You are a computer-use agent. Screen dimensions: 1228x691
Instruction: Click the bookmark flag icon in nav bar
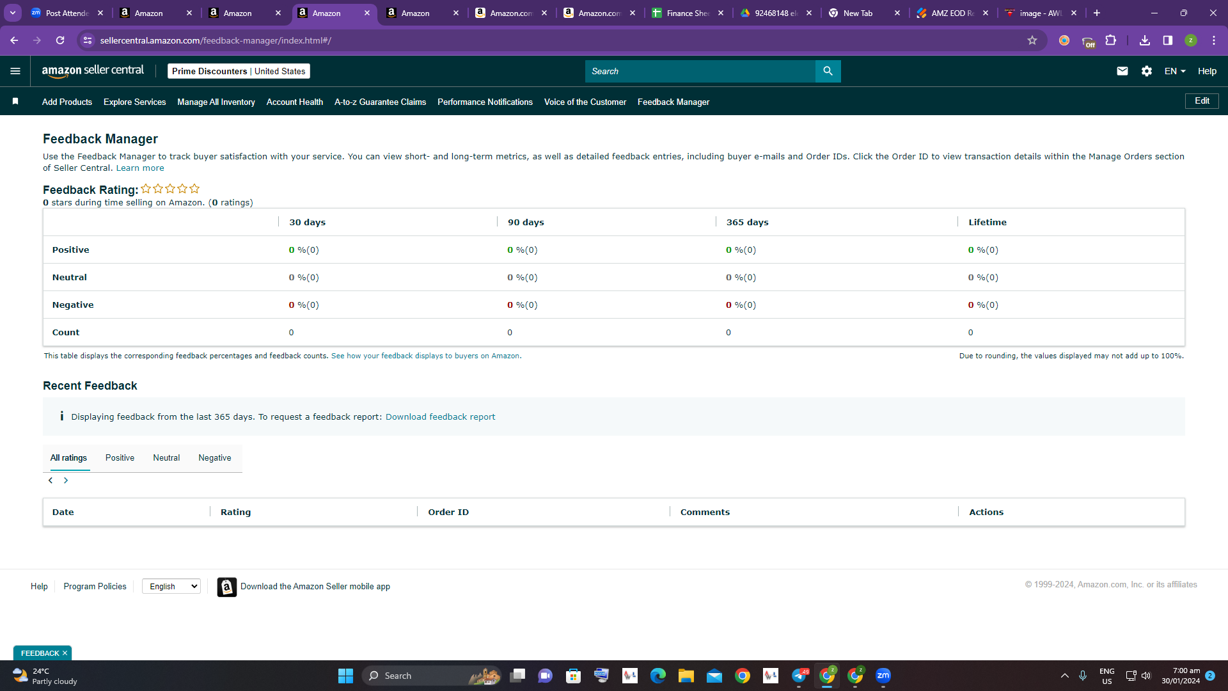(15, 101)
